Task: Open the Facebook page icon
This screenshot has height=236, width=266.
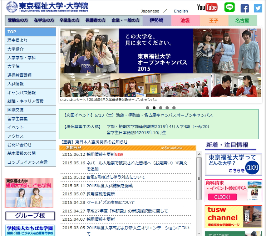Action: click(x=245, y=8)
